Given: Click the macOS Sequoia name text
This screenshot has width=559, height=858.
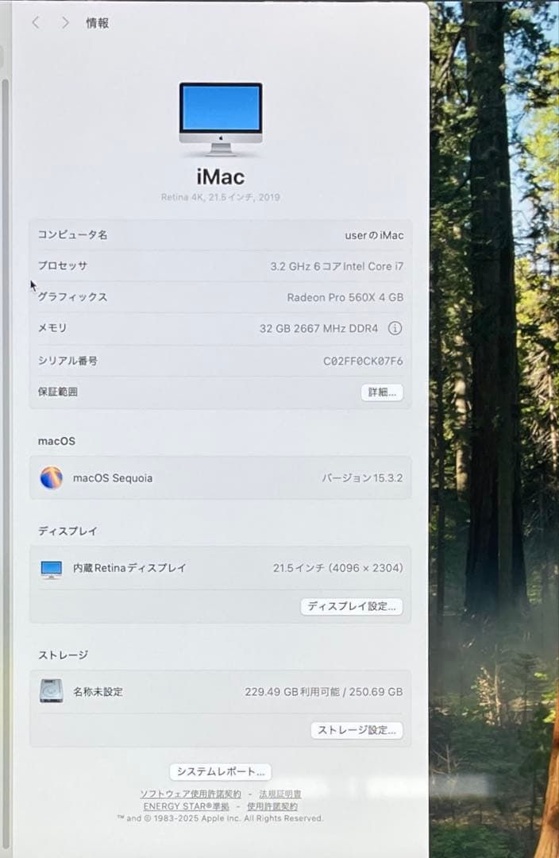Looking at the screenshot, I should [113, 478].
